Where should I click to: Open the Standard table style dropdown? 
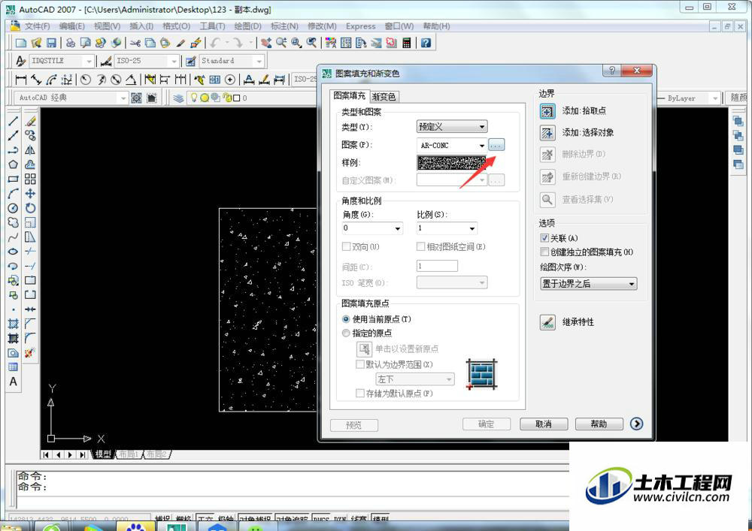point(232,61)
